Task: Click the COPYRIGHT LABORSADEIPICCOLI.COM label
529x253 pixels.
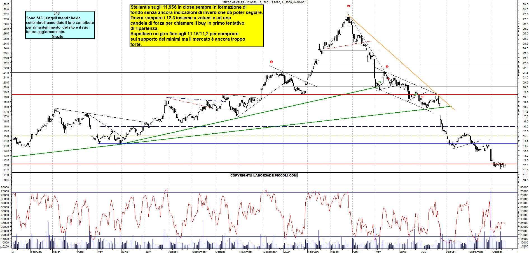Action: click(x=263, y=175)
